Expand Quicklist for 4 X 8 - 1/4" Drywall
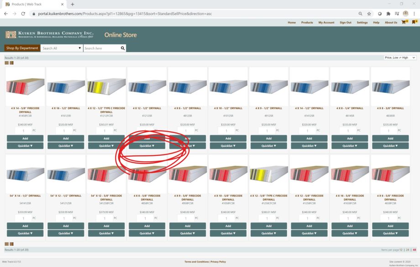Screen dimensions: 420x267 coord(350,146)
